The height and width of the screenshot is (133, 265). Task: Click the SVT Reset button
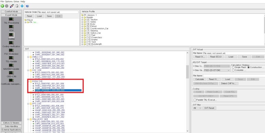[x=209, y=108]
